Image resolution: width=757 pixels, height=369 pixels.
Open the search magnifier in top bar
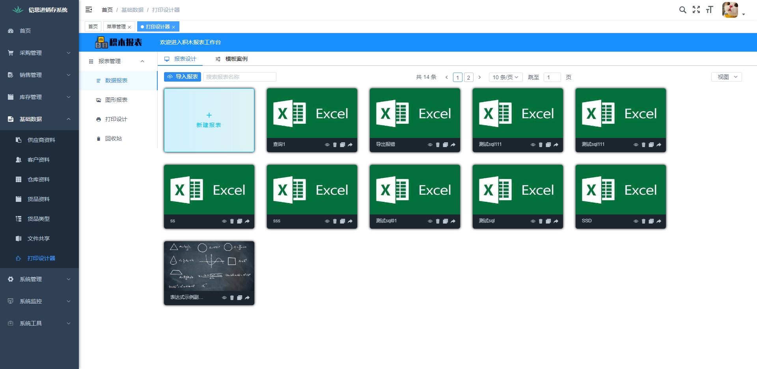(x=682, y=10)
